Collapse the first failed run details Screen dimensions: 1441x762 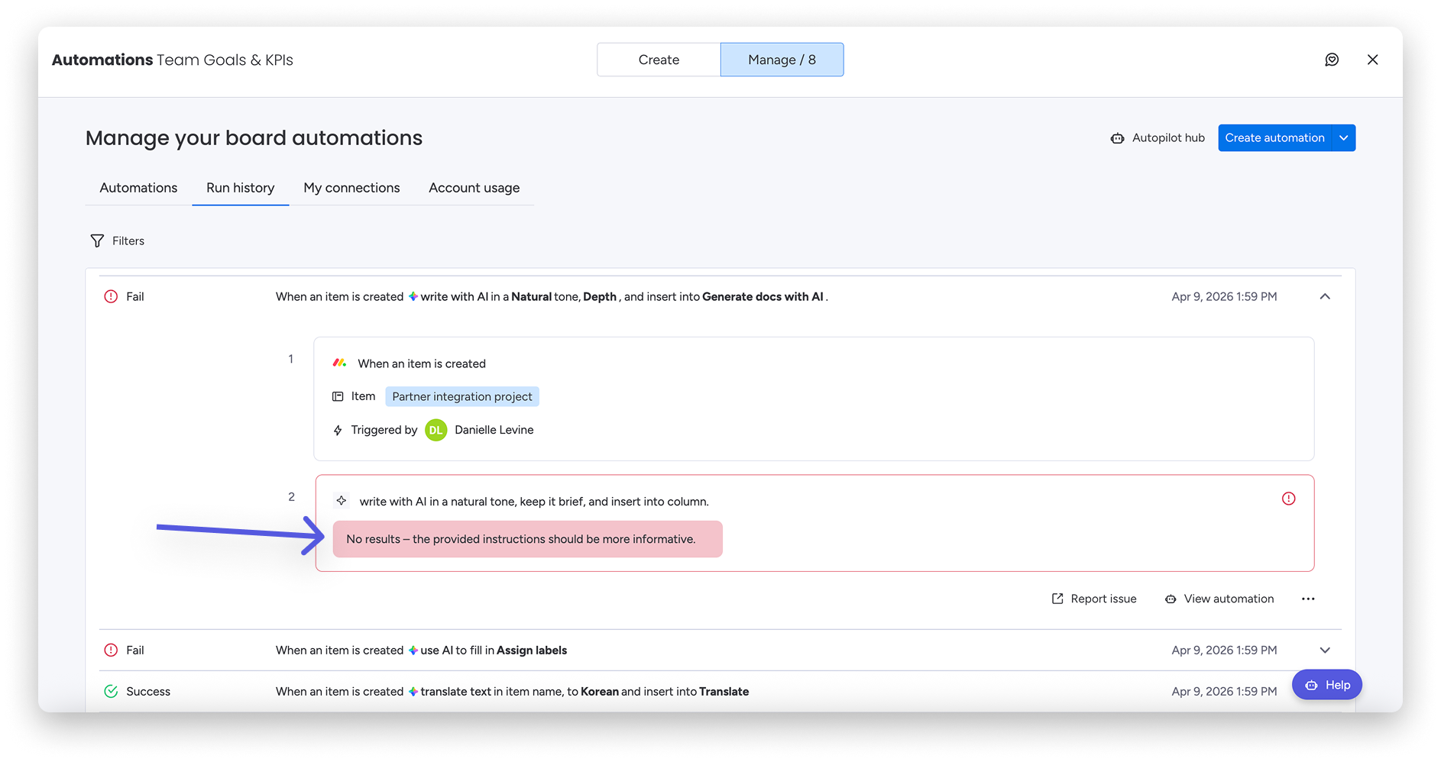click(1325, 296)
